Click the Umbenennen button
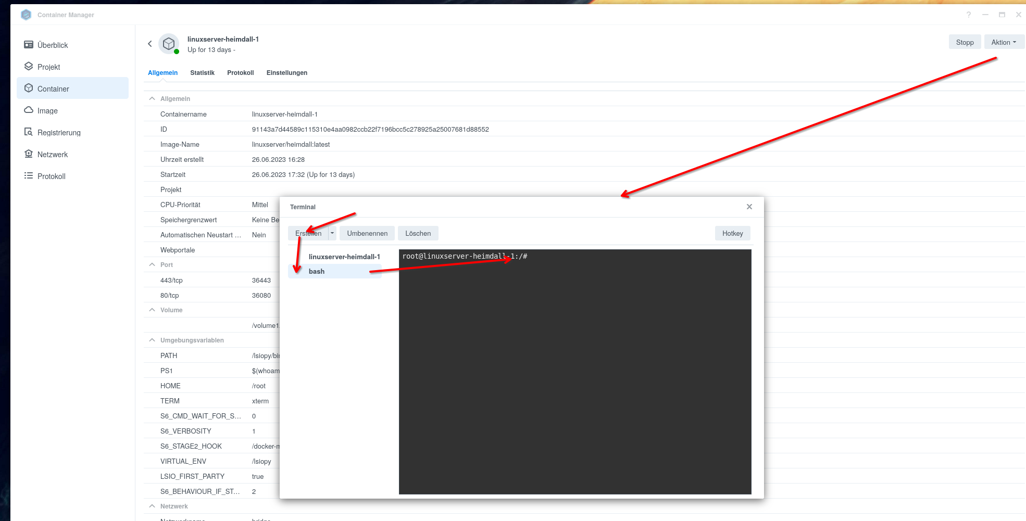Viewport: 1026px width, 521px height. (x=367, y=233)
